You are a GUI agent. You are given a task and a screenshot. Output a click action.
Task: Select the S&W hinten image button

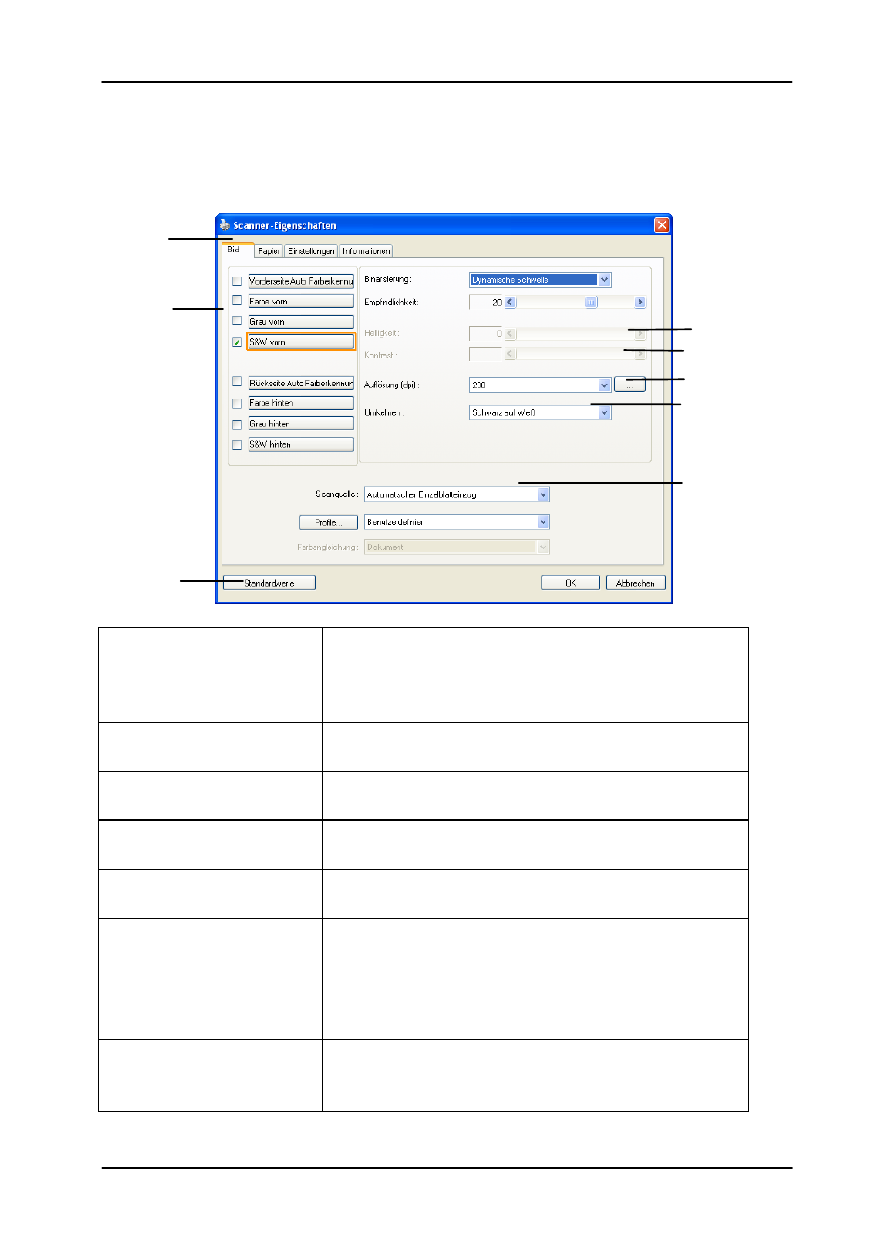(x=301, y=445)
